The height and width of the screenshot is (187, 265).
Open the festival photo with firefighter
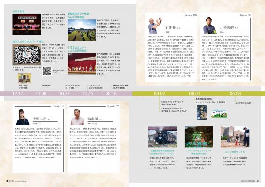click(235, 137)
